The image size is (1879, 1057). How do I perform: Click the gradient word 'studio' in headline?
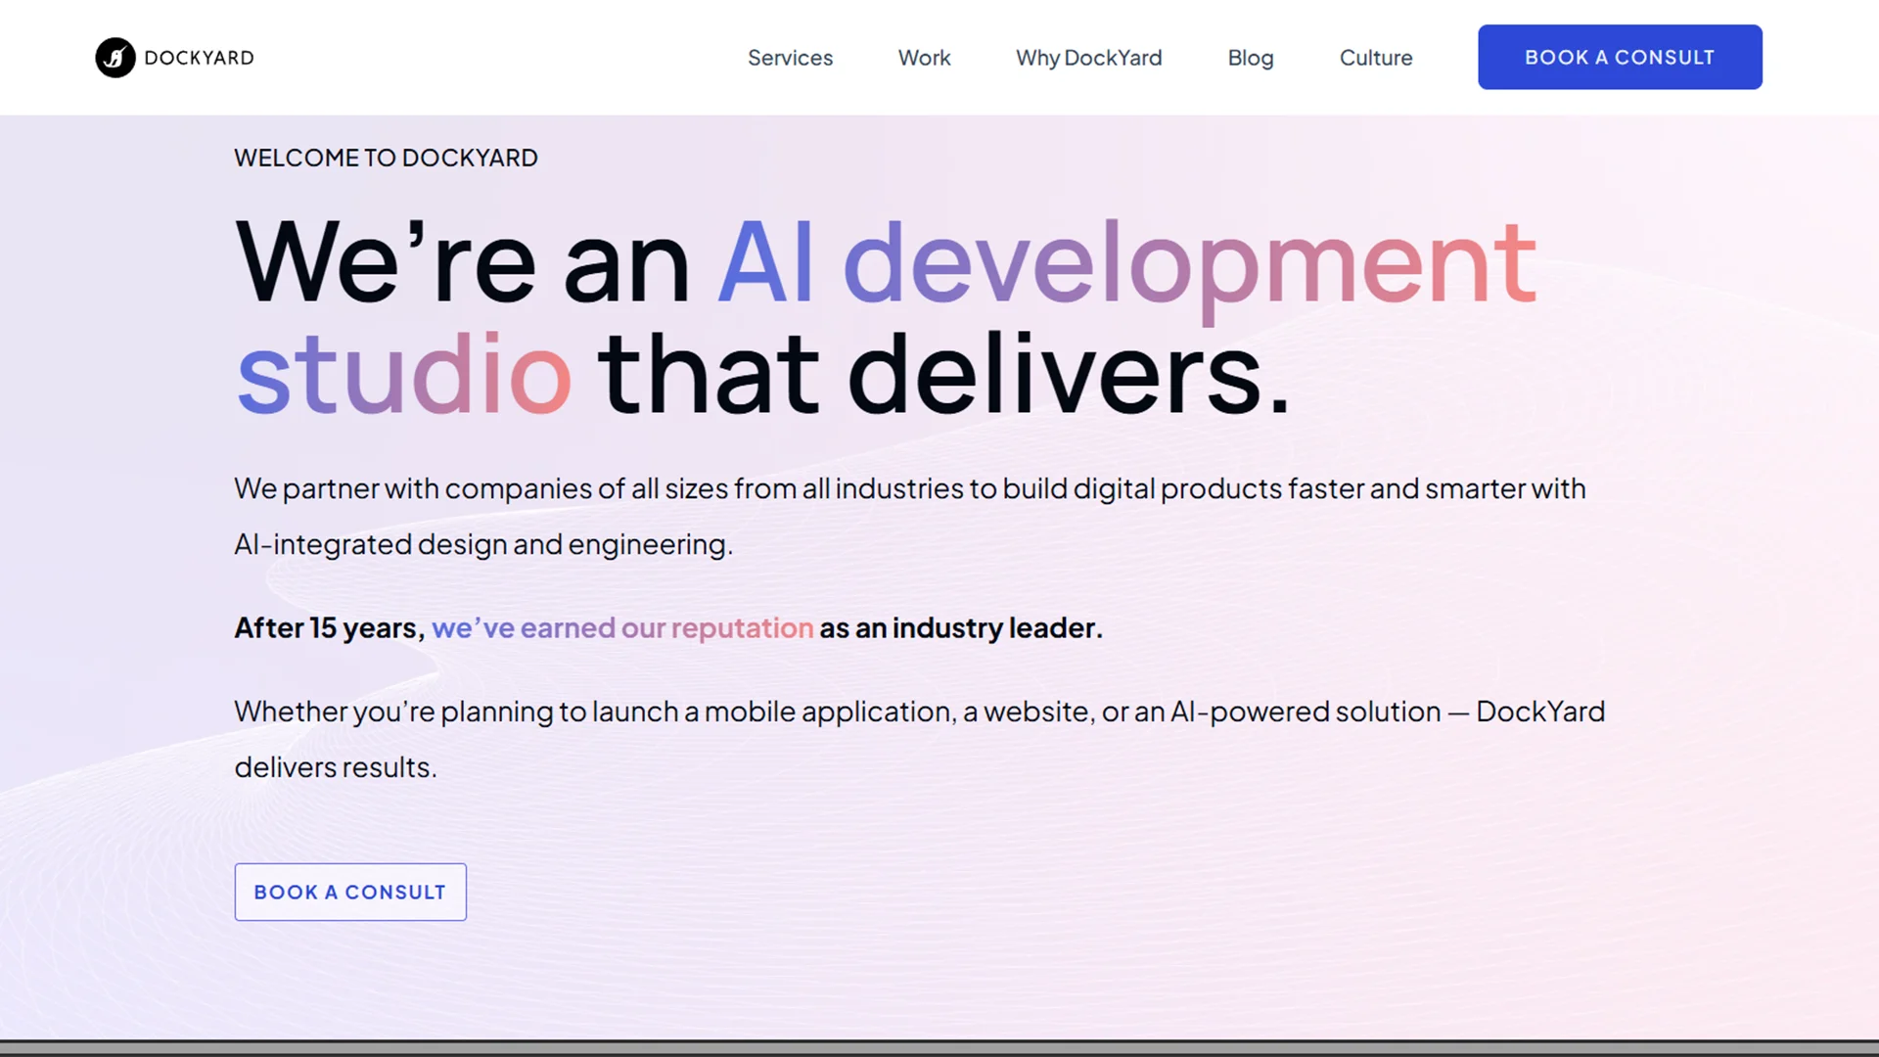point(403,373)
